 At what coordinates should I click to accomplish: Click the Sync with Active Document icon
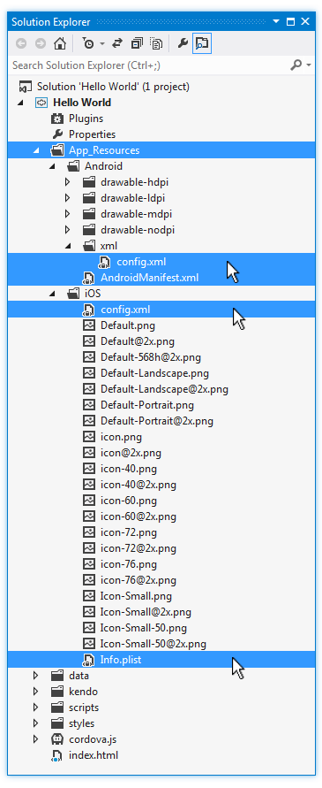click(117, 43)
